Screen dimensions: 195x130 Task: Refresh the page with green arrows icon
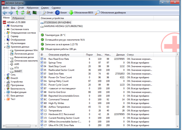[23, 13]
